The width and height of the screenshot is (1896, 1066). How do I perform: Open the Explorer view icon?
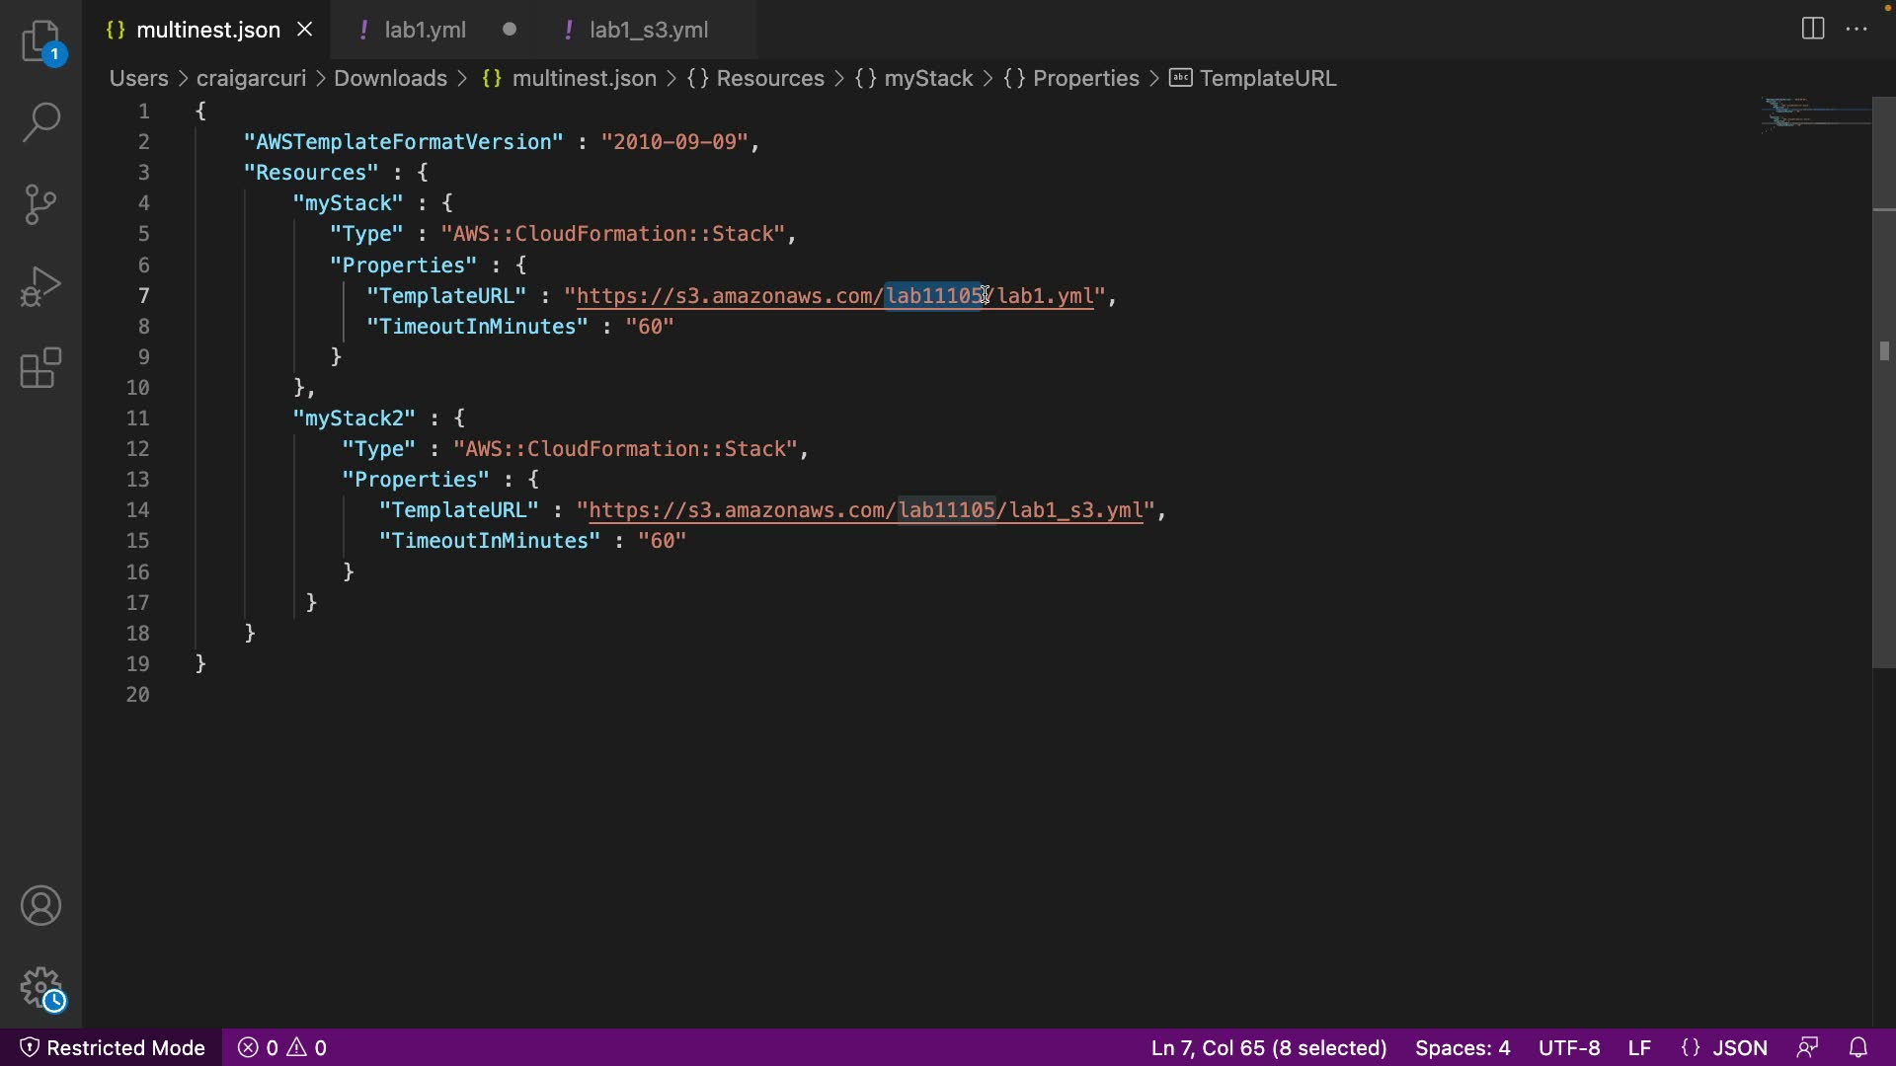(41, 41)
